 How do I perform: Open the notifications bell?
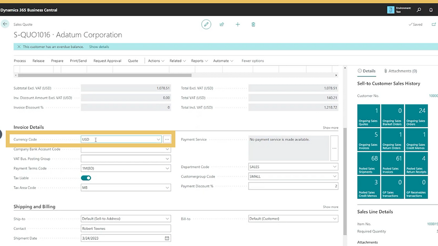[x=431, y=10]
